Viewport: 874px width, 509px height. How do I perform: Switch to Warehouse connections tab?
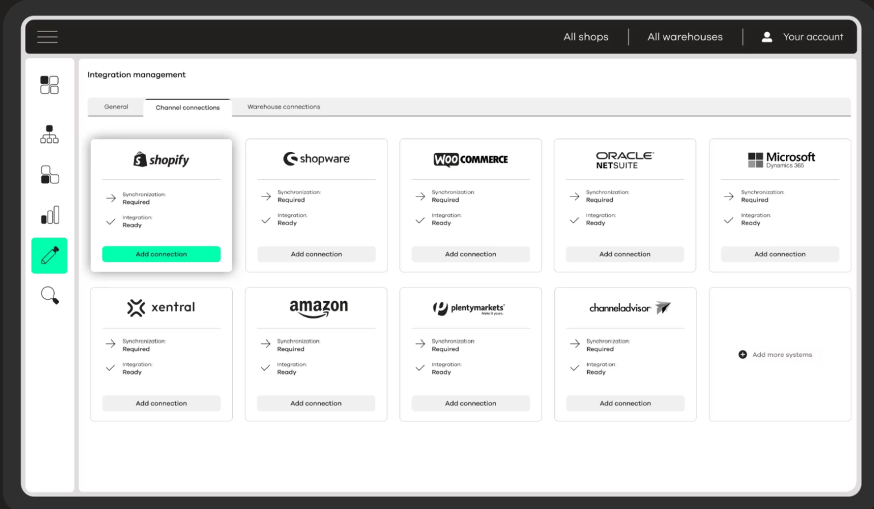point(283,107)
